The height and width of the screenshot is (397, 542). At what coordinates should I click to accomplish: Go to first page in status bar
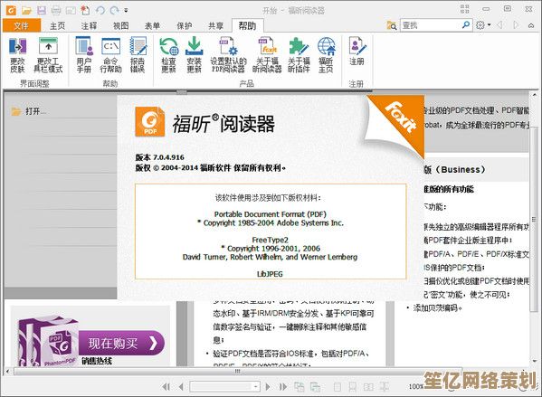[x=166, y=387]
